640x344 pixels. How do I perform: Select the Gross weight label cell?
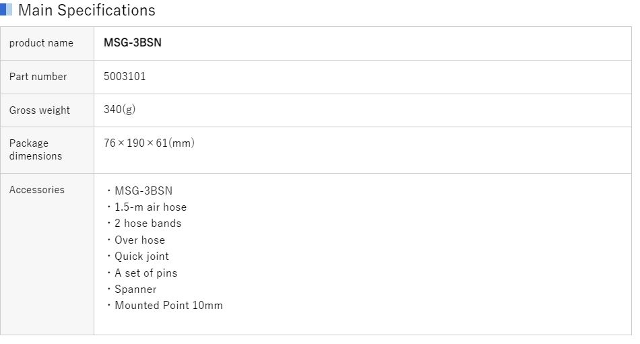pyautogui.click(x=39, y=110)
